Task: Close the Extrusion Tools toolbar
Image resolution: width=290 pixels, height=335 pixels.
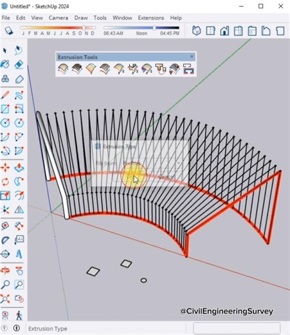Action: point(192,57)
